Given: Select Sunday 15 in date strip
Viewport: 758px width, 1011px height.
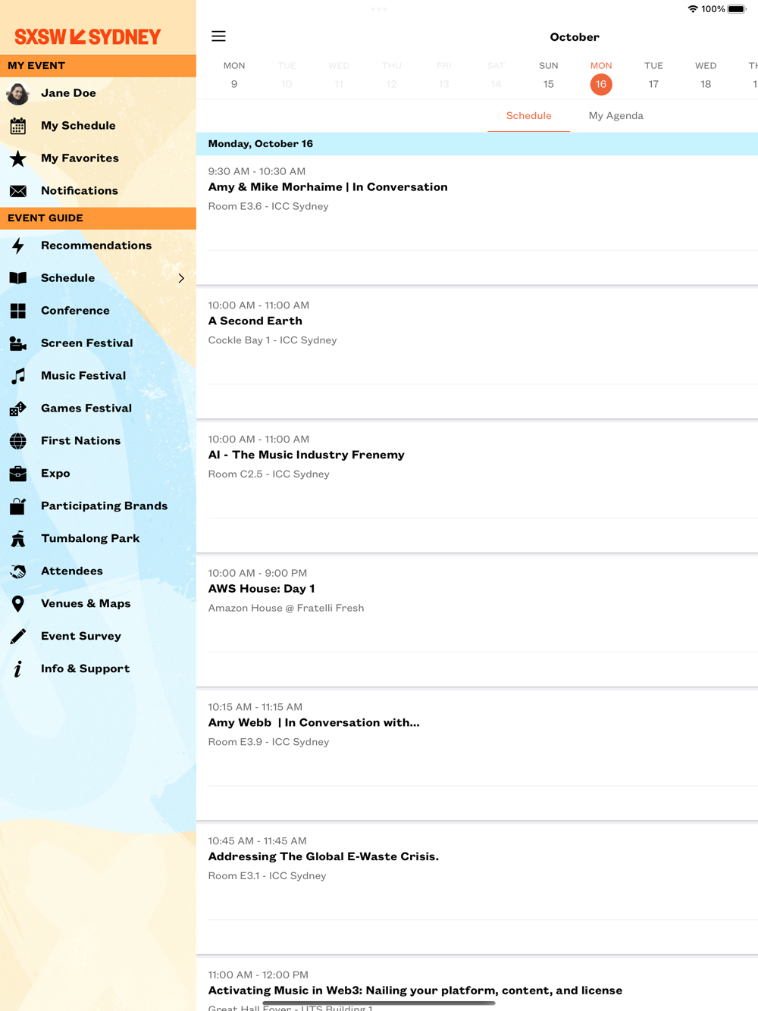Looking at the screenshot, I should pos(548,75).
